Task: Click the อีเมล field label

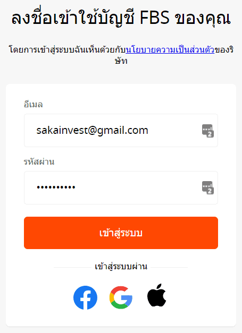Action: [33, 104]
